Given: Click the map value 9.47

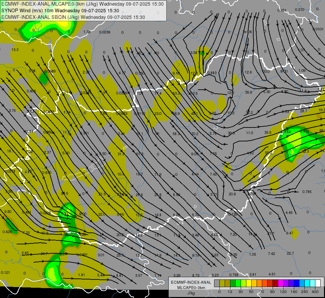Looking at the screenshot, I should coord(289,233).
